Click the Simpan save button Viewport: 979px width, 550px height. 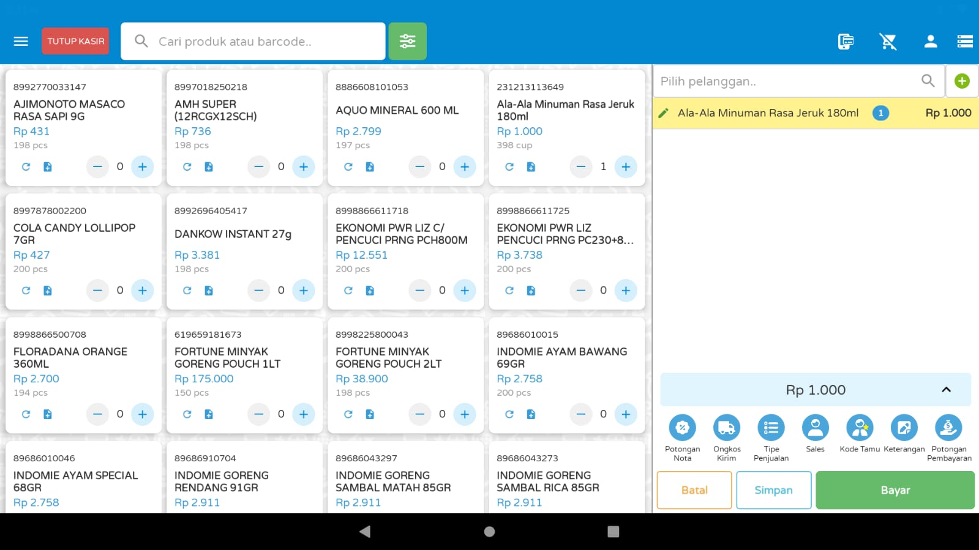point(774,490)
